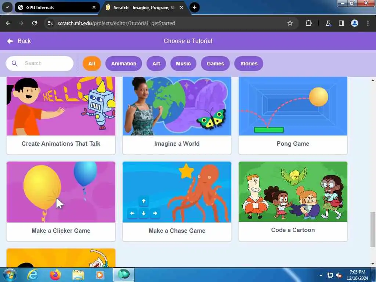This screenshot has height=282, width=376.
Task: Filter tutorials by Stories
Action: pyautogui.click(x=249, y=64)
